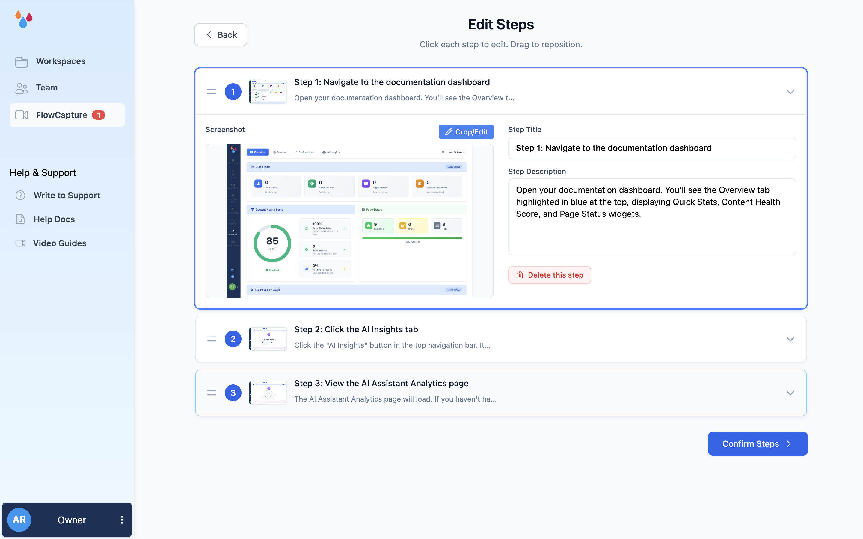
Task: Grab the drag handle for Step 1
Action: click(x=212, y=92)
